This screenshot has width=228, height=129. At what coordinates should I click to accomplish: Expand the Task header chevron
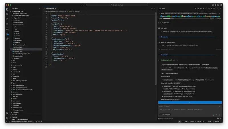coord(159,13)
